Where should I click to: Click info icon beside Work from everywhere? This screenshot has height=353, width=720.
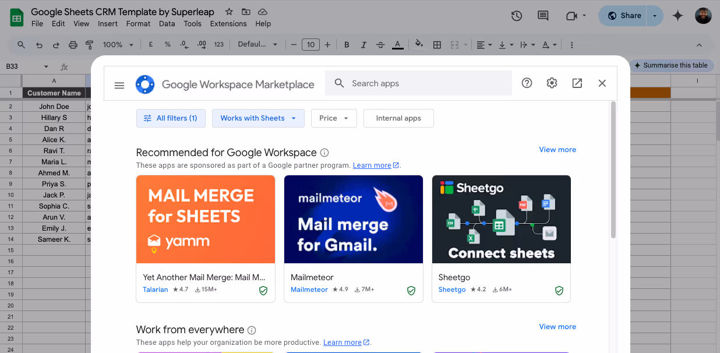(252, 330)
